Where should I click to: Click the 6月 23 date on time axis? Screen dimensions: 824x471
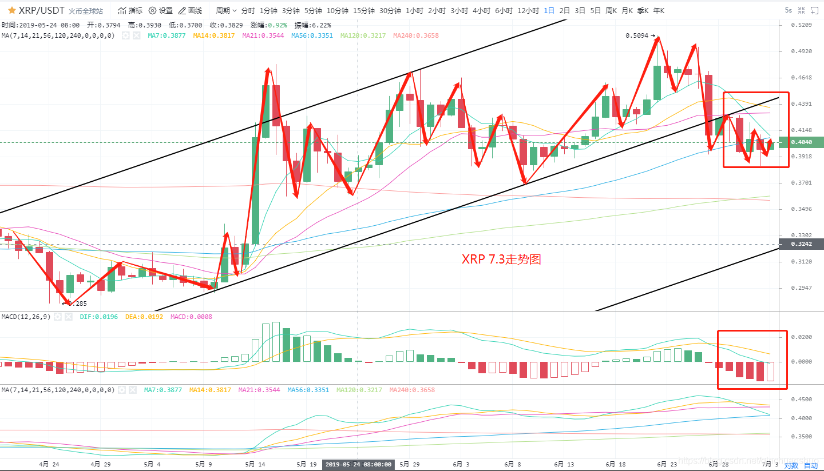pyautogui.click(x=667, y=465)
